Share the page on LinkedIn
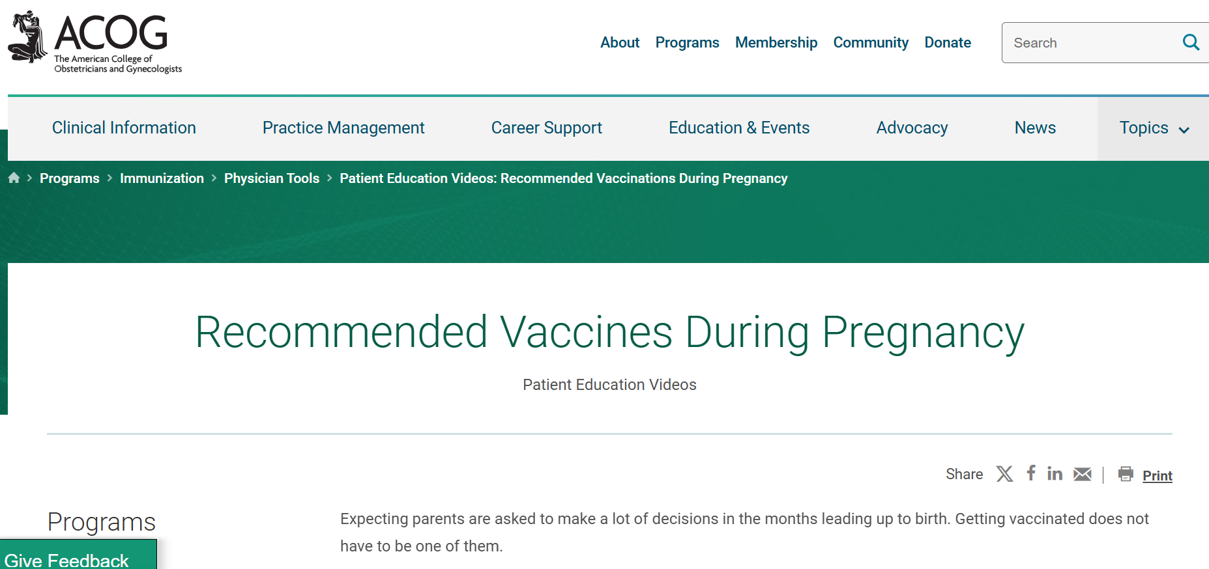 point(1055,473)
